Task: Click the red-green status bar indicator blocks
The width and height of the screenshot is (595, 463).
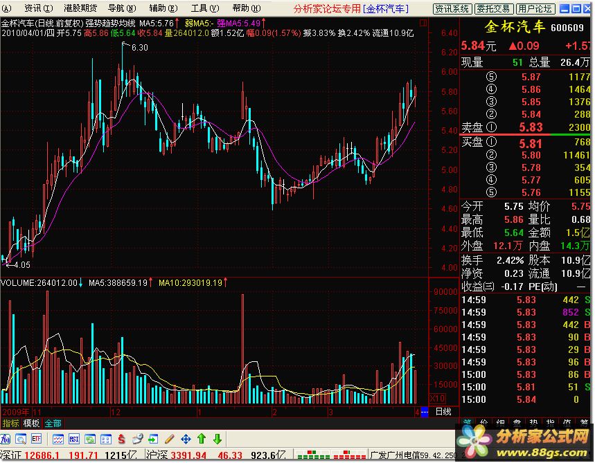Action: pos(330,454)
